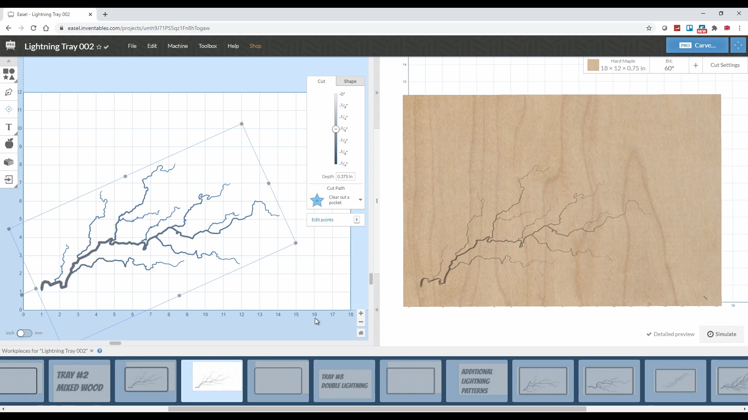Favorite the project with star icon
This screenshot has height=420, width=748.
[99, 47]
